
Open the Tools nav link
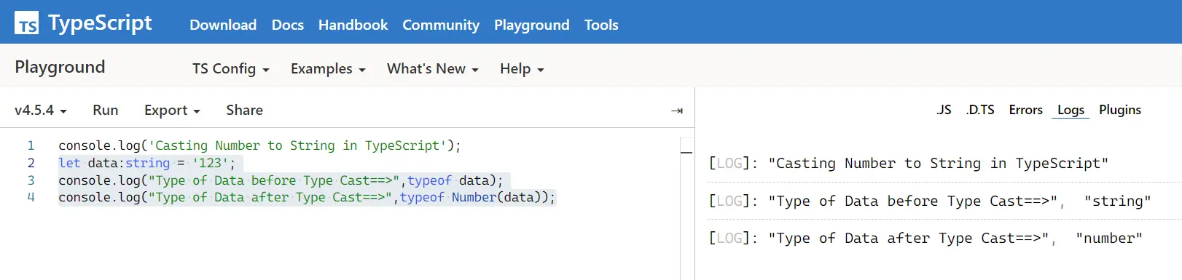pos(601,25)
